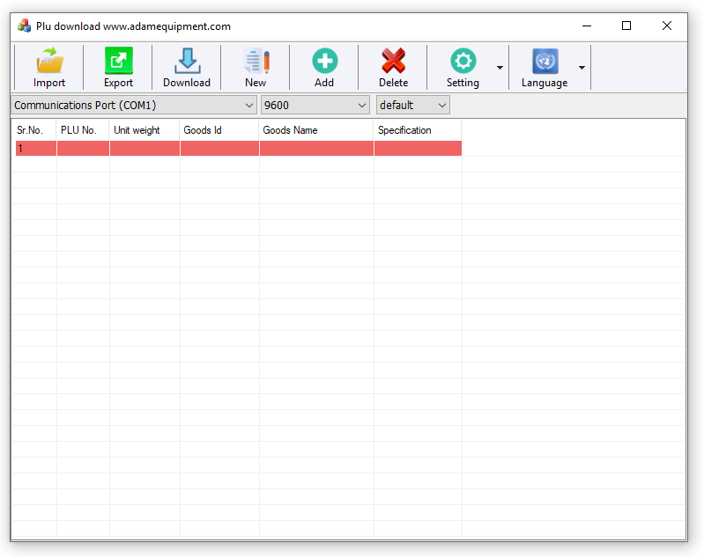Viewport: 704px width, 557px height.
Task: Click the green Export icon
Action: (x=118, y=62)
